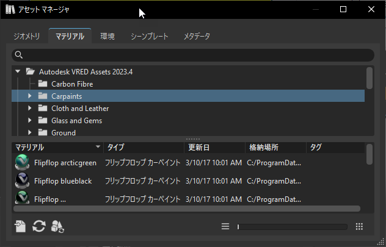Select Glass and Gems in tree
The image size is (386, 247).
point(76,121)
